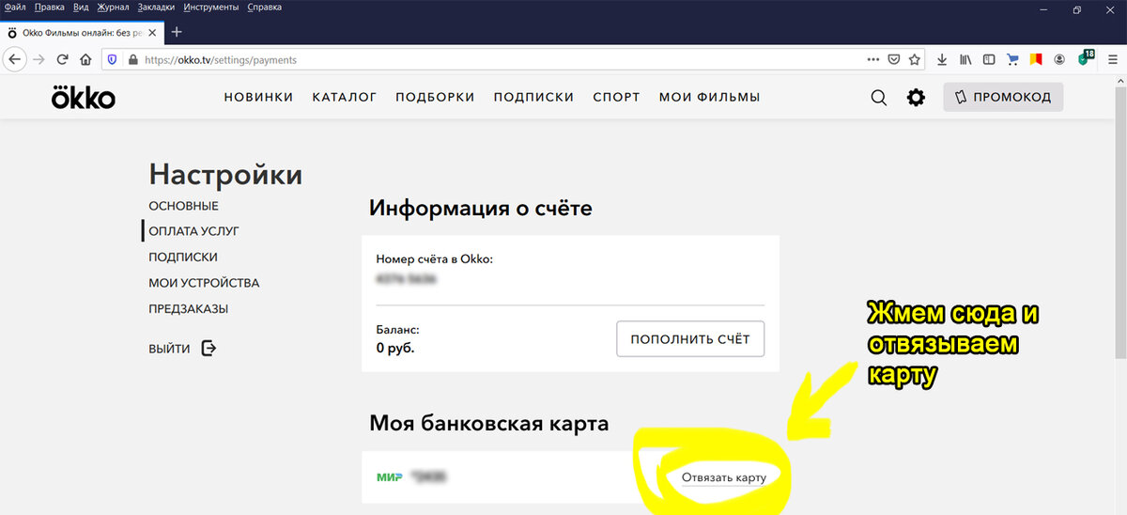Click the Моя банковская карта heading

tap(488, 424)
